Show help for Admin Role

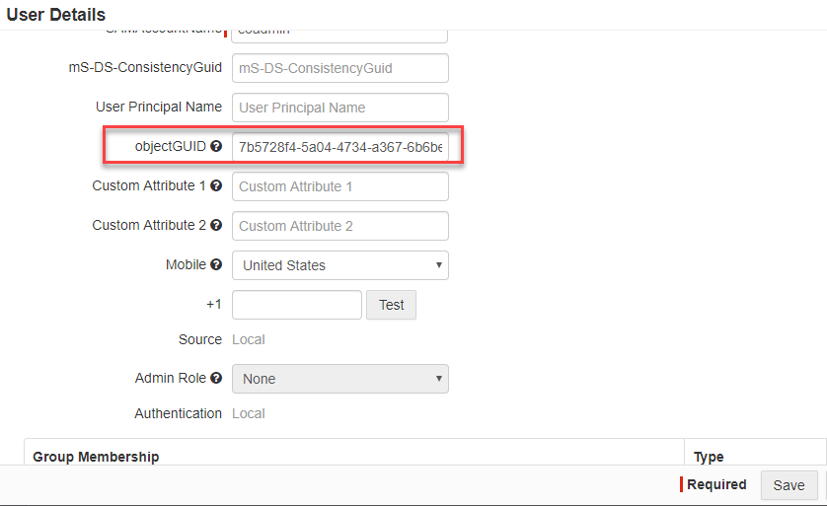pyautogui.click(x=216, y=378)
